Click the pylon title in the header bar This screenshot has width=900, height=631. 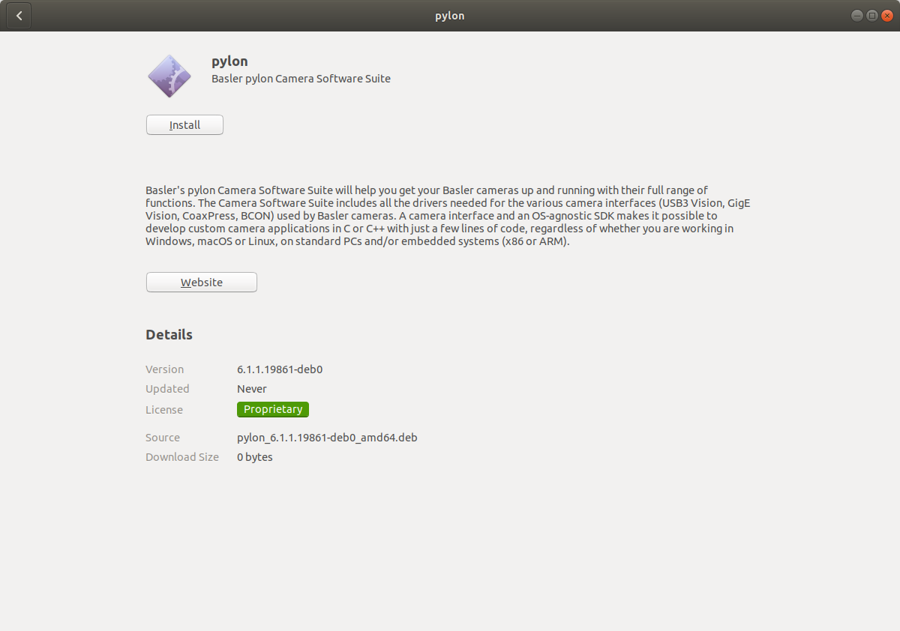[x=449, y=15]
